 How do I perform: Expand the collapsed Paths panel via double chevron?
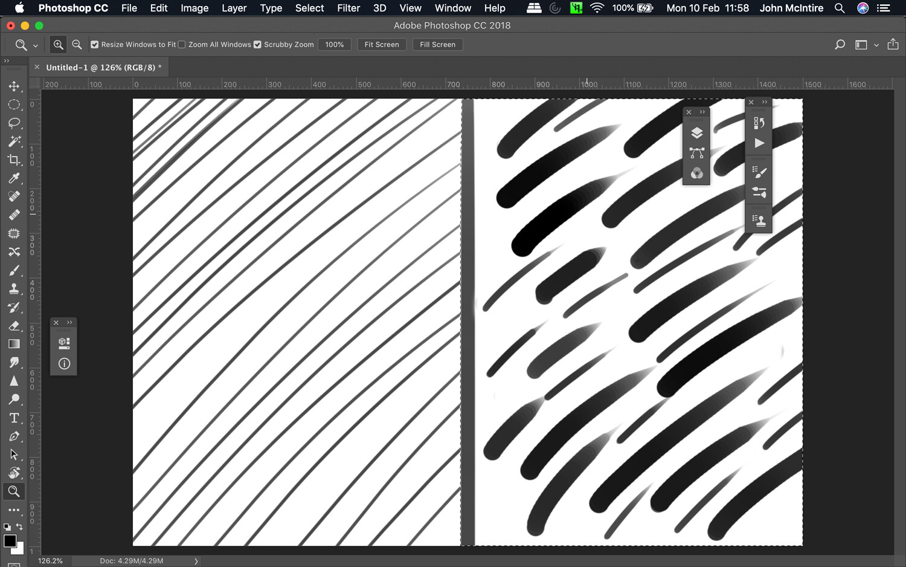(x=702, y=112)
